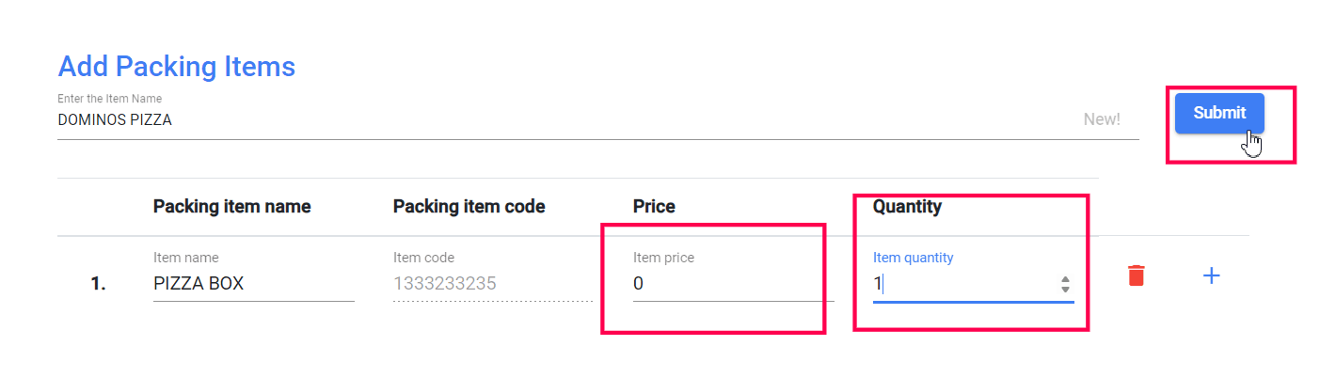The height and width of the screenshot is (377, 1320).
Task: Click the Item price input showing 0
Action: pyautogui.click(x=733, y=283)
